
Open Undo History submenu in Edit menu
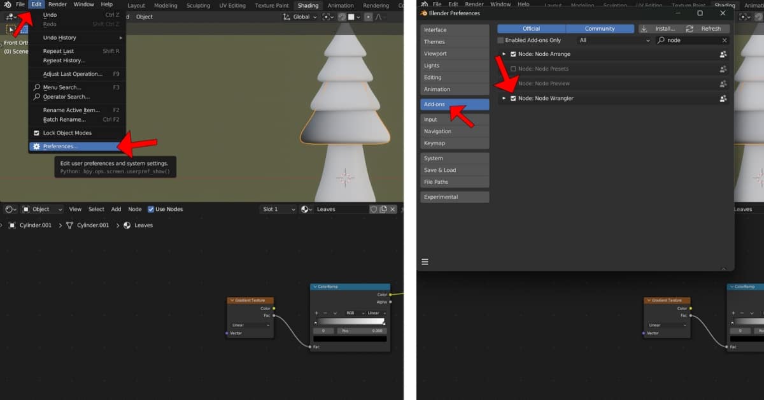coord(76,38)
